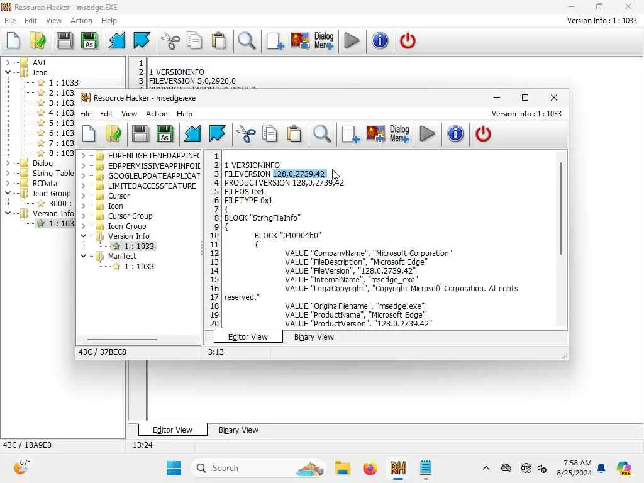Expand GOOGLEUPDATEAPPLICAT folder node
The width and height of the screenshot is (644, 483).
(84, 176)
